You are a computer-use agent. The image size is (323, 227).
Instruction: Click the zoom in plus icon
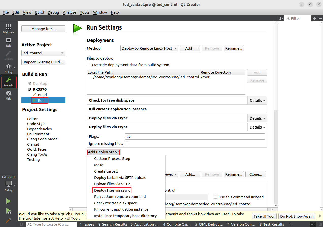point(314,18)
